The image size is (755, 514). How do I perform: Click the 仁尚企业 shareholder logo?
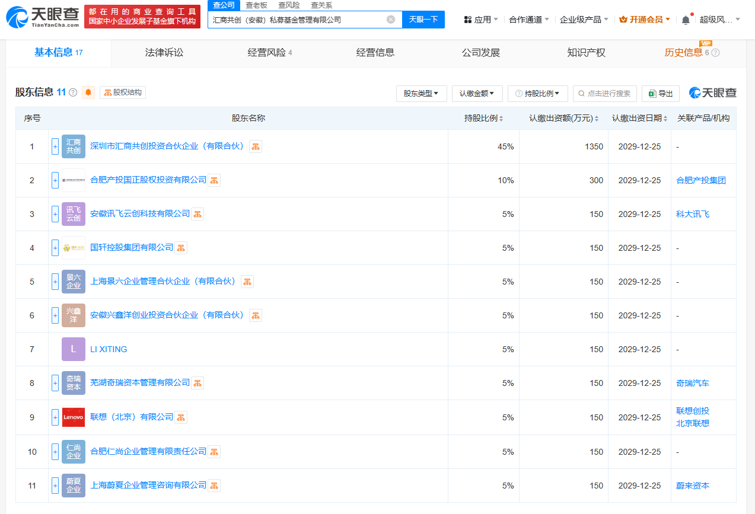(x=74, y=452)
